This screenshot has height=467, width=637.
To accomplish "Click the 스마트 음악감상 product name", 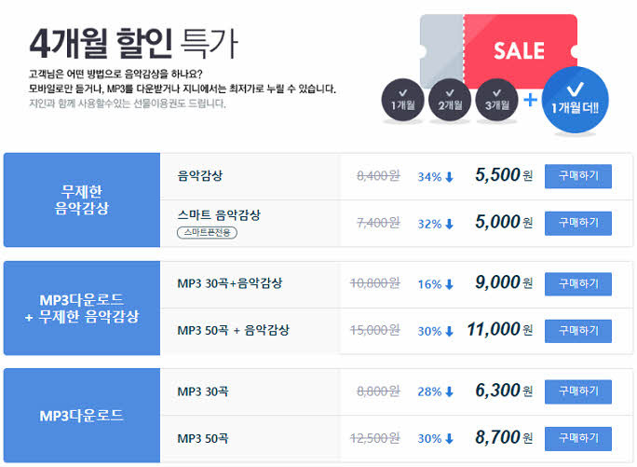I will (218, 214).
